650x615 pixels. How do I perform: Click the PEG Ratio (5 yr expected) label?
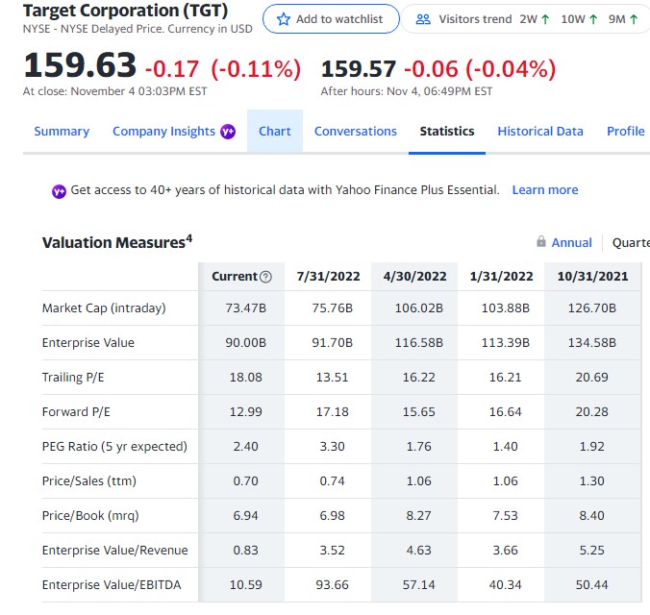click(114, 446)
